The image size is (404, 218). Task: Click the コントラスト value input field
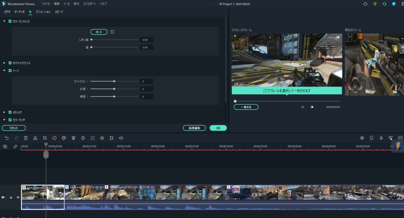click(146, 81)
